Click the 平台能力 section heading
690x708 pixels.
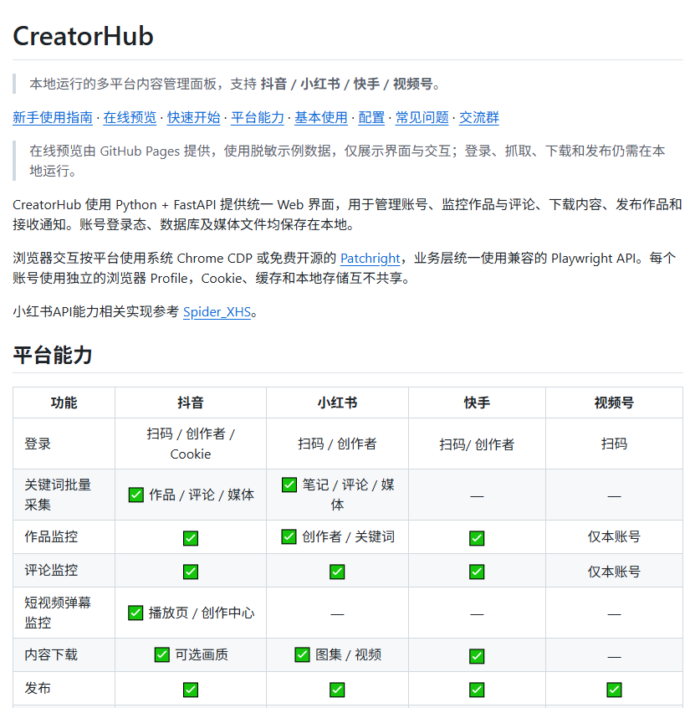coord(53,355)
